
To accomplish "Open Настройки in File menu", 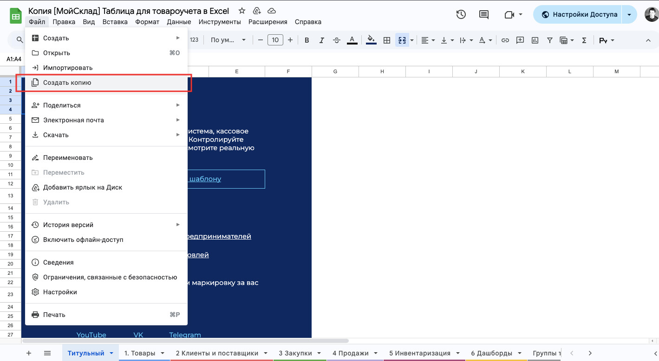I will coord(106,292).
